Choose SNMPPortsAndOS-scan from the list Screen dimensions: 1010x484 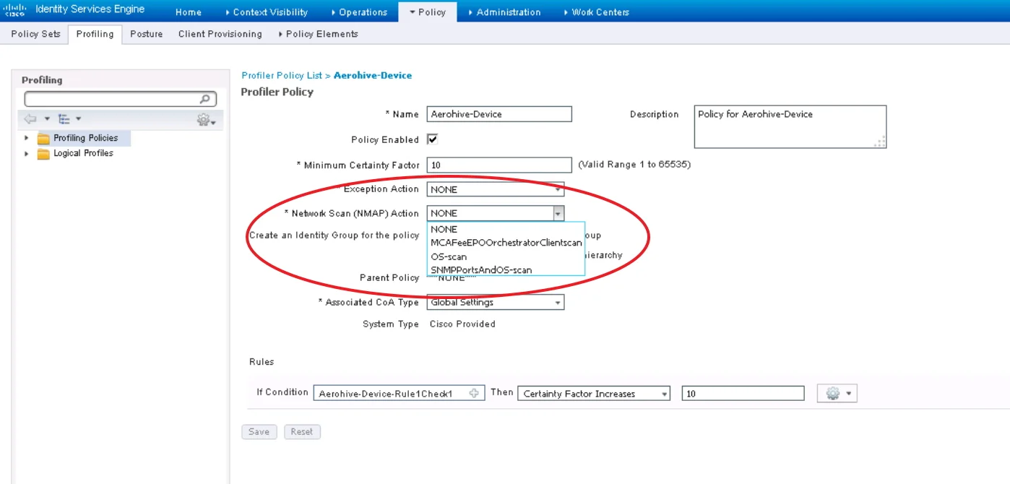coord(506,270)
